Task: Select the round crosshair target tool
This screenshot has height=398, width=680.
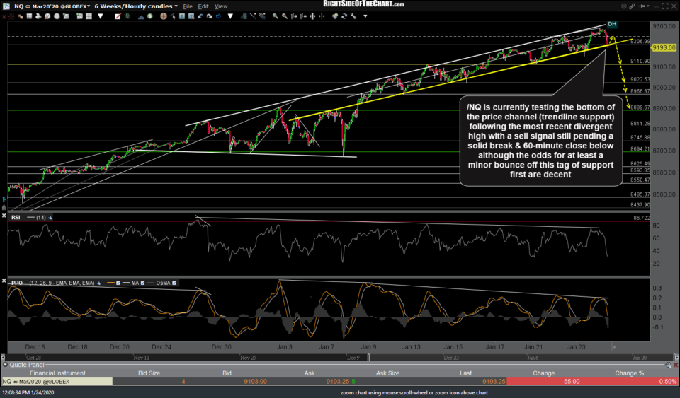Action: (164, 16)
